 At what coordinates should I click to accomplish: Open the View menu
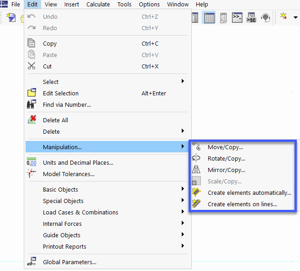tap(51, 4)
